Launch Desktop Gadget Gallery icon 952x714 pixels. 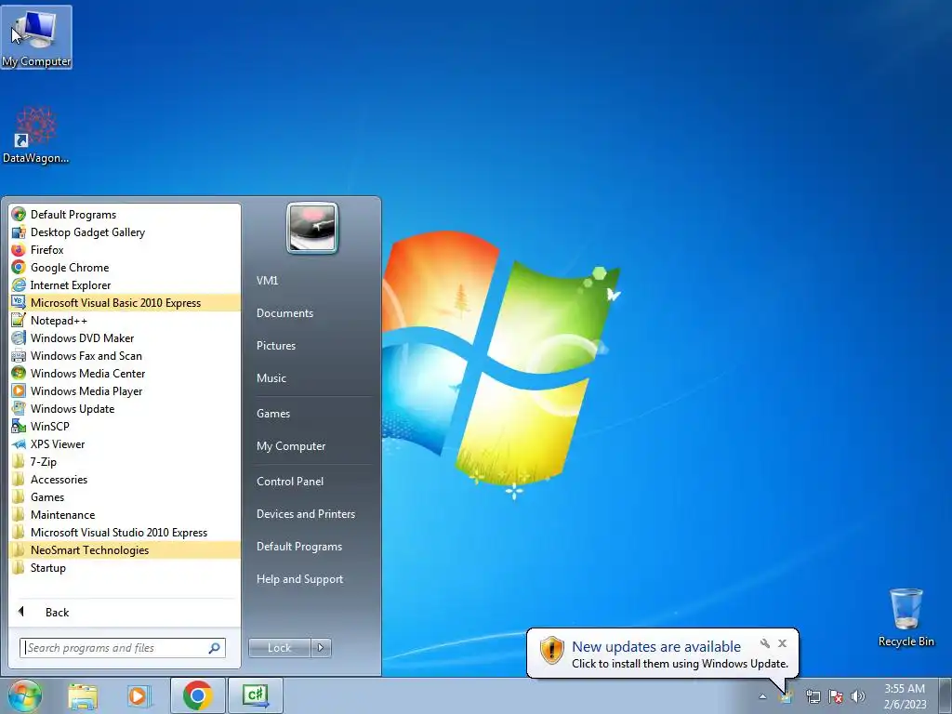click(19, 231)
